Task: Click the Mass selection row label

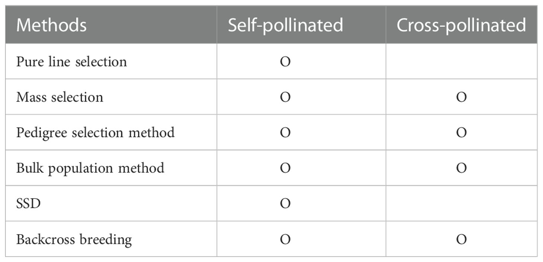Action: 60,97
